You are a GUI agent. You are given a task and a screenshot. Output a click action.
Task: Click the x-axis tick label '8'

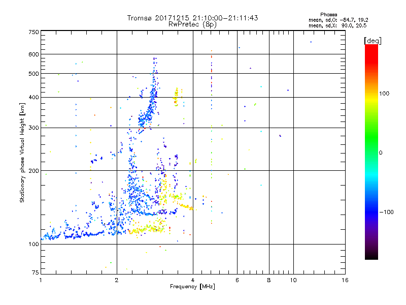click(x=269, y=280)
